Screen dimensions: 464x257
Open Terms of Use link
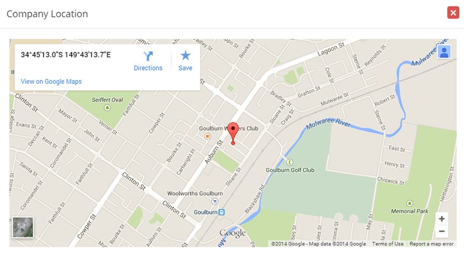(388, 244)
